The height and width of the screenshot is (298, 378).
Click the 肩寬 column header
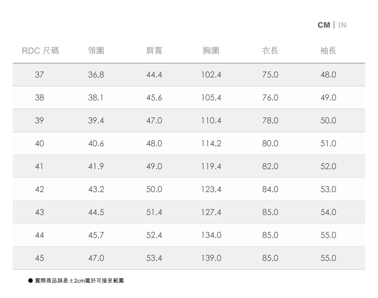154,50
